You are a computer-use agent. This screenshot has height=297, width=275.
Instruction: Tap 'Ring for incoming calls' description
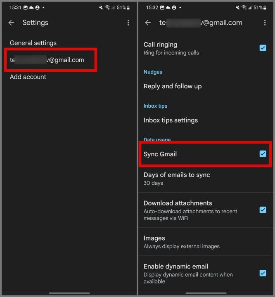pyautogui.click(x=171, y=53)
